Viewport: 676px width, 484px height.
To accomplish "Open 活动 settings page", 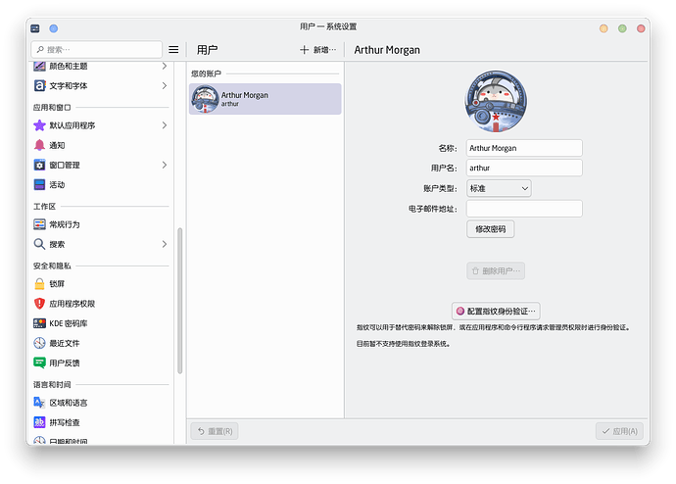I will tap(101, 185).
